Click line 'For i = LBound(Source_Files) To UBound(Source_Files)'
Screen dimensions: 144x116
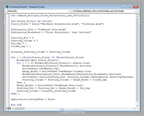(x=47, y=58)
